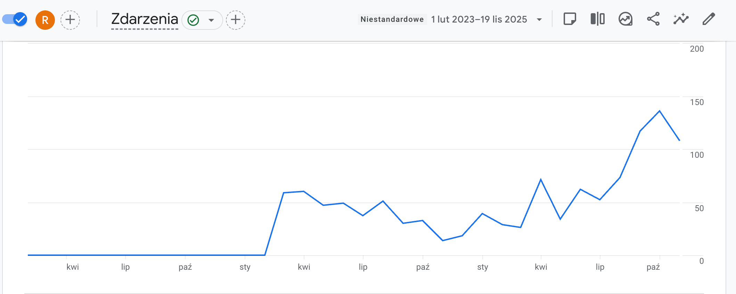Click plus button right of Zdarzenia pill

pos(236,20)
